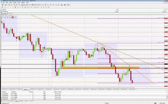Open the Insert menu
This screenshot has width=168, height=104.
[11, 3]
